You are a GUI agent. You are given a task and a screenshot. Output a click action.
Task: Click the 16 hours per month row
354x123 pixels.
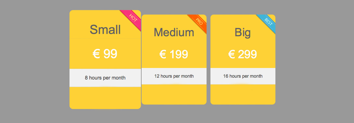(x=243, y=76)
